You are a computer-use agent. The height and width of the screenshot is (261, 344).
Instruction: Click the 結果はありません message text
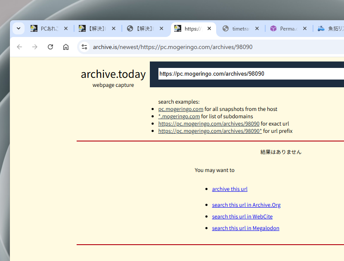click(281, 152)
